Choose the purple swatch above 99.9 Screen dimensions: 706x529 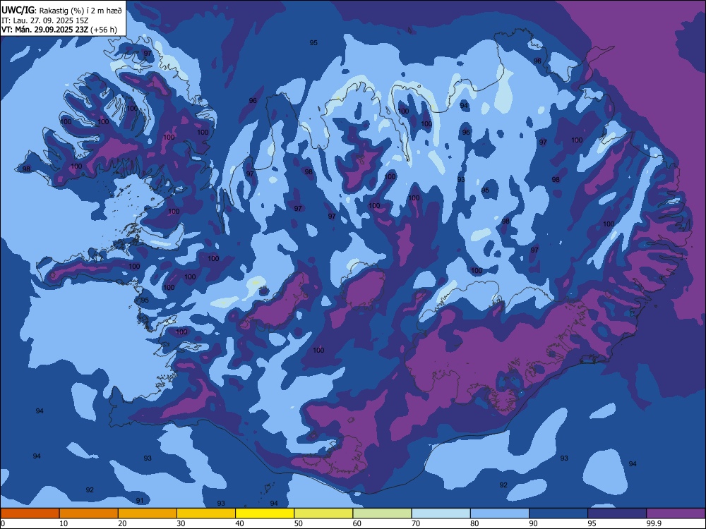coord(676,513)
